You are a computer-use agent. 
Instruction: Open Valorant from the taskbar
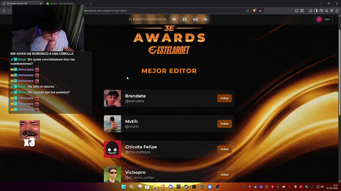(x=194, y=187)
